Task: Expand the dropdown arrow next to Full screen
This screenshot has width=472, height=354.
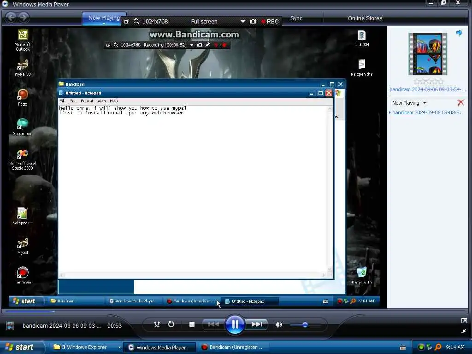Action: pyautogui.click(x=242, y=21)
